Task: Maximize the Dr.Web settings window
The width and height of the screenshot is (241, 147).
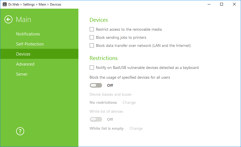Action: [222, 4]
